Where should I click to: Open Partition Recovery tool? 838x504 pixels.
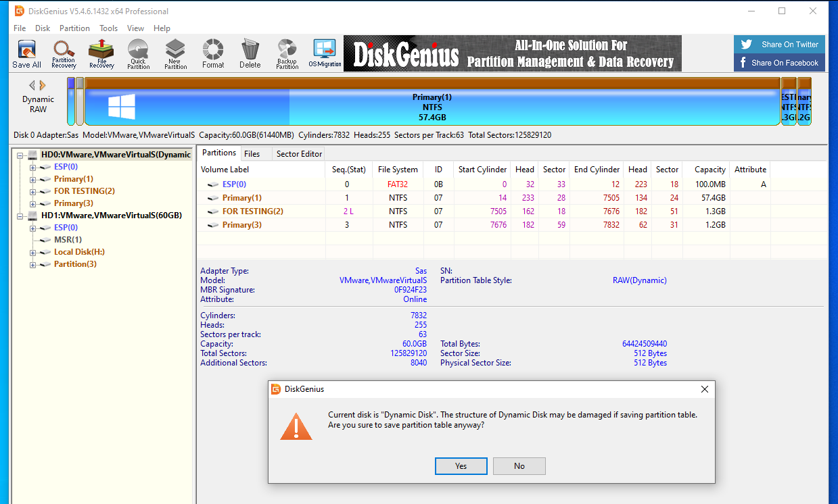click(64, 54)
